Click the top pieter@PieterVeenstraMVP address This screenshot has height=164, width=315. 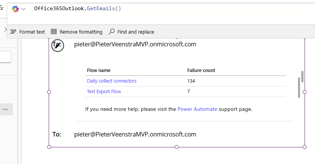(x=135, y=44)
